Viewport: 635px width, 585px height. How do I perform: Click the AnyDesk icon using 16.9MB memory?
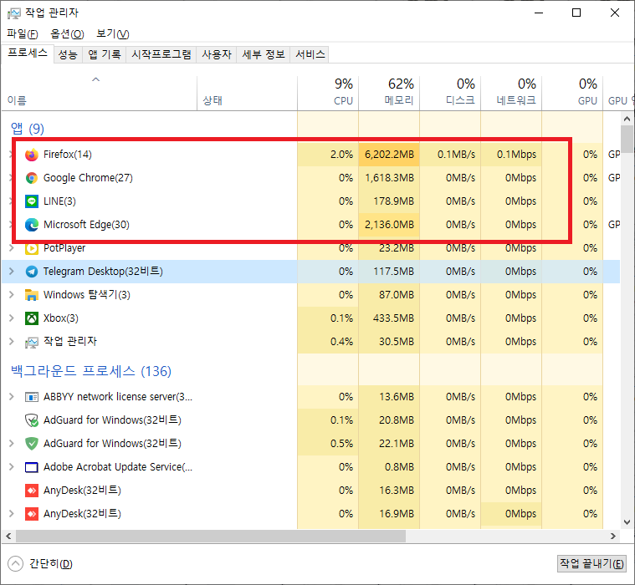coord(32,514)
